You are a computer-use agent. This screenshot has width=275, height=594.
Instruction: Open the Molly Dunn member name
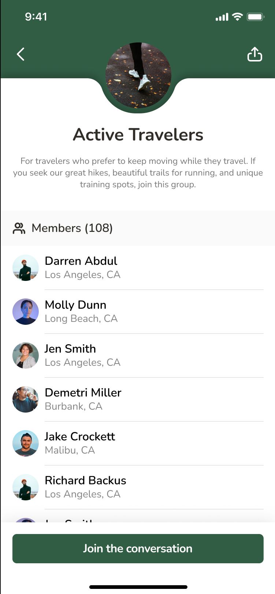click(75, 305)
